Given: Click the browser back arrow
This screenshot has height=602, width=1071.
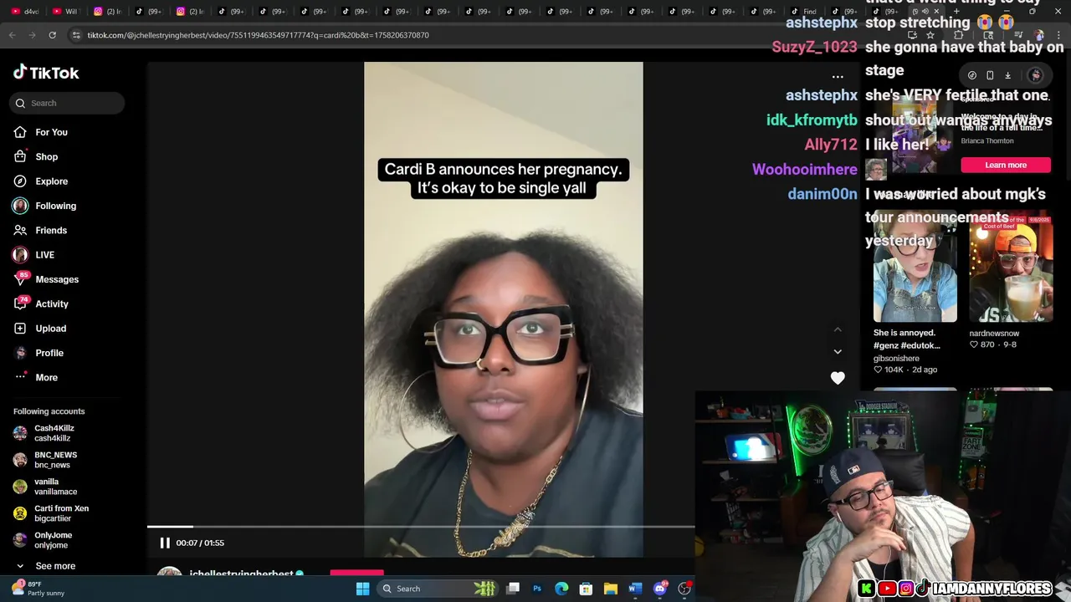Looking at the screenshot, I should pos(12,35).
